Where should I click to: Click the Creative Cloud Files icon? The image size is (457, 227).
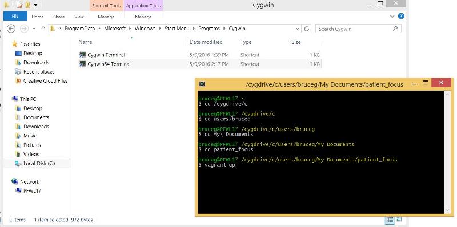pyautogui.click(x=18, y=81)
